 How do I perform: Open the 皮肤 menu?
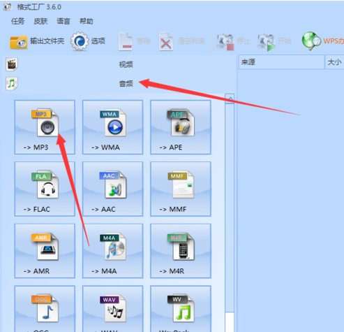tap(40, 21)
